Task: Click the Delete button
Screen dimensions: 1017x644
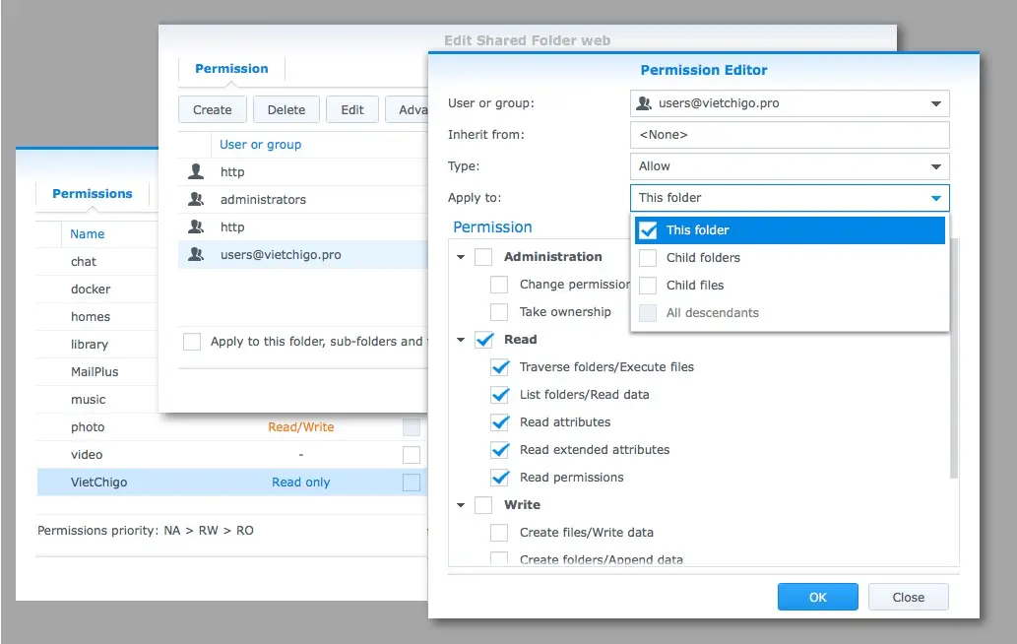Action: point(286,109)
